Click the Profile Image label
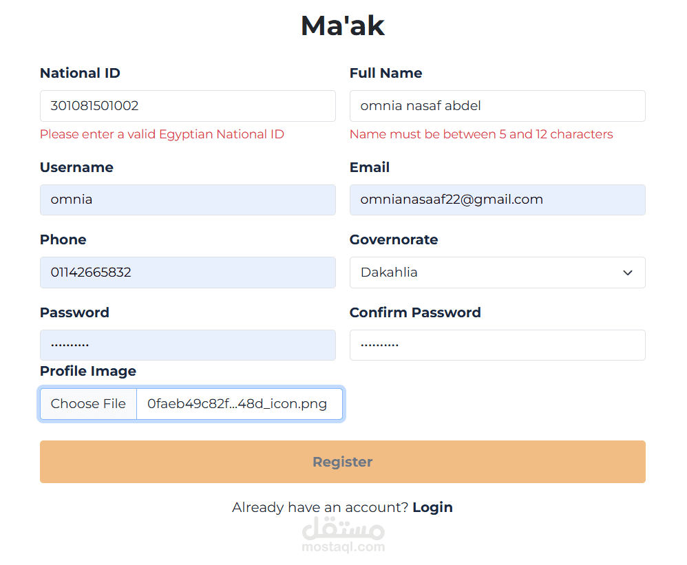The width and height of the screenshot is (687, 565). coord(88,371)
